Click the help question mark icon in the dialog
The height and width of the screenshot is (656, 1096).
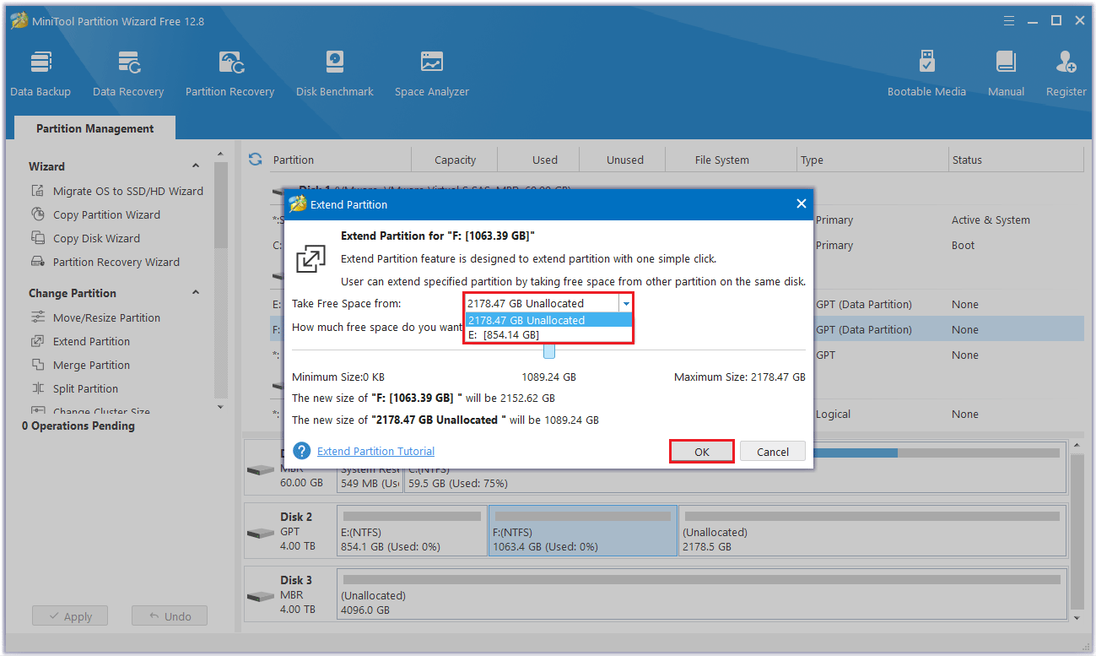click(301, 451)
